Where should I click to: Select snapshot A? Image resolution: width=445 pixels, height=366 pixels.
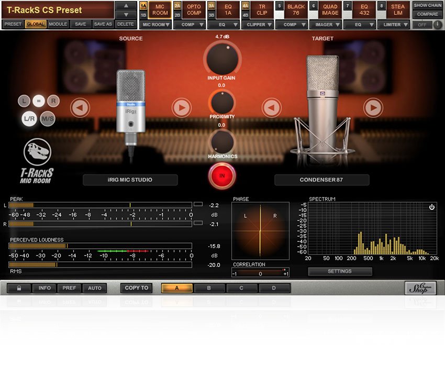[177, 288]
